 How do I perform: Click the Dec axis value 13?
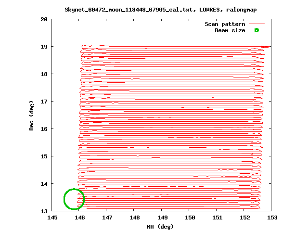coord(44,211)
